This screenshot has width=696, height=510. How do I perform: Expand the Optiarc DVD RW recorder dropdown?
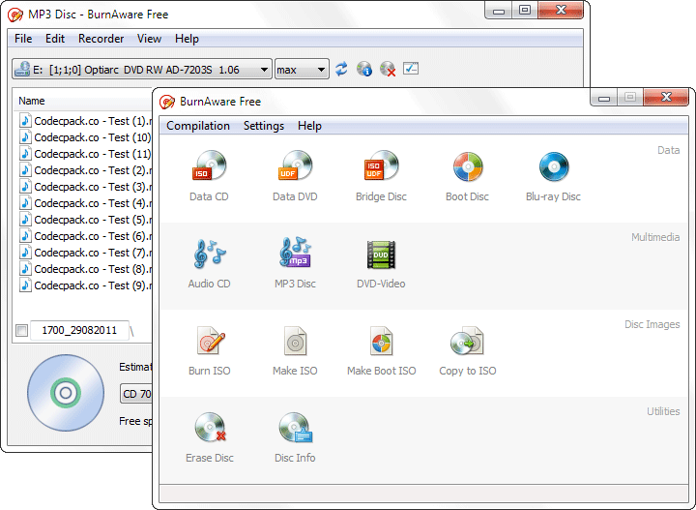tap(142, 70)
